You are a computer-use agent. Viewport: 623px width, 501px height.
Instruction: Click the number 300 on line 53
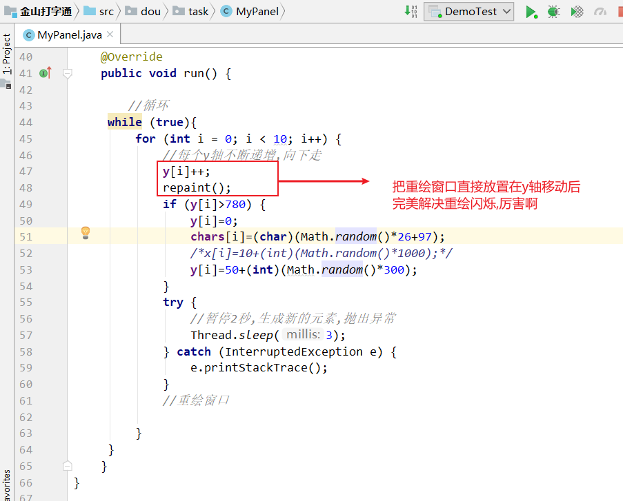pos(394,270)
